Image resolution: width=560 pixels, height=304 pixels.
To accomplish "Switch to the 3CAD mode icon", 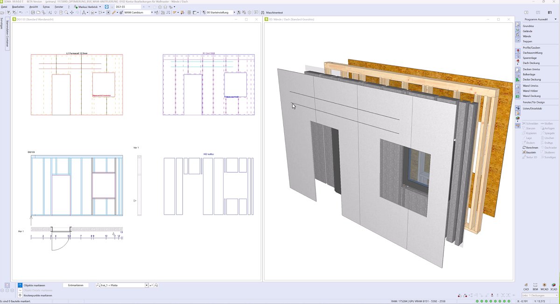I will click(553, 285).
